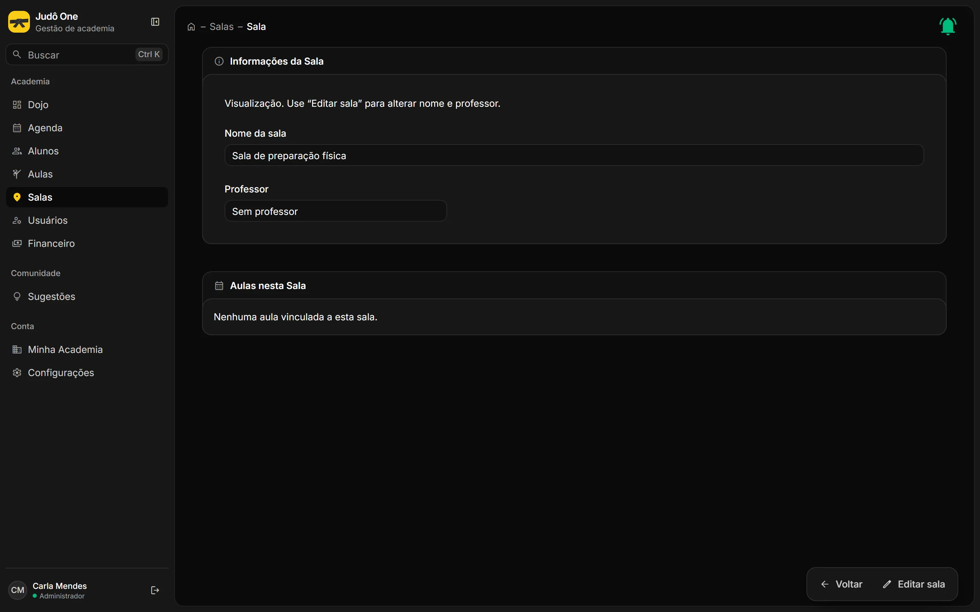Click the Configurações gear icon

click(x=17, y=372)
